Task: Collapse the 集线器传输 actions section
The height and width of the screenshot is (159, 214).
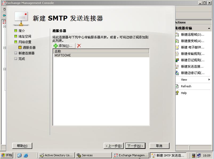Action: 209,28
